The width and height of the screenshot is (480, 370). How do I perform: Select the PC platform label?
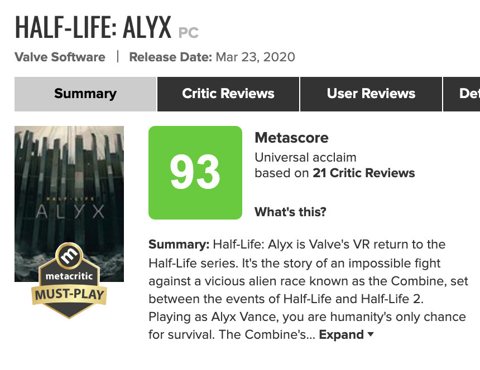pyautogui.click(x=188, y=33)
